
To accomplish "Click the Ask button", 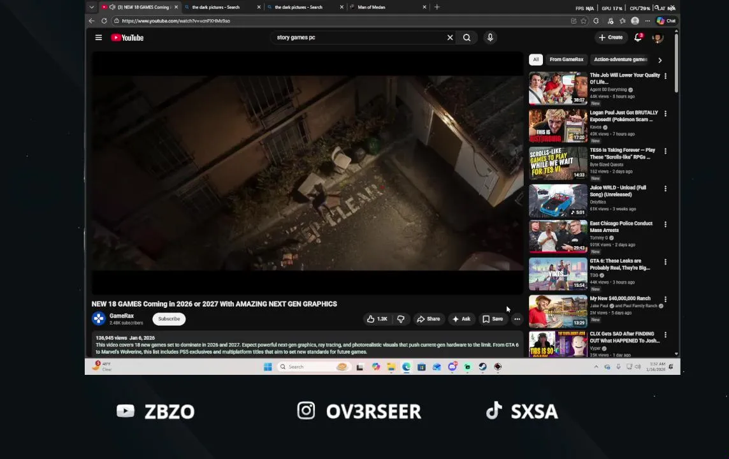I will [461, 319].
